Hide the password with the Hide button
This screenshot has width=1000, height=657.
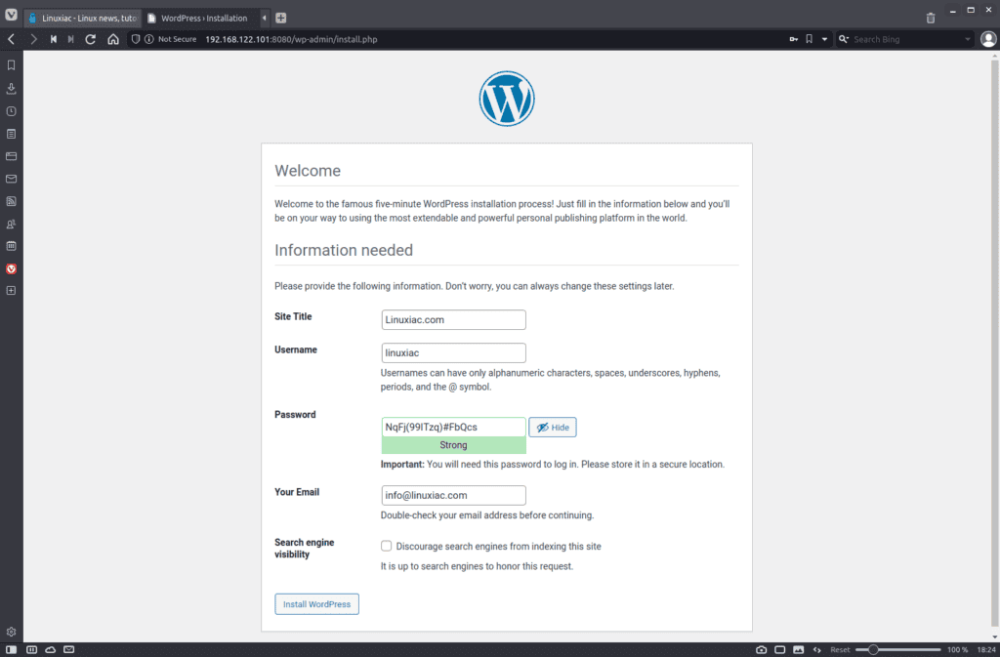[553, 428]
